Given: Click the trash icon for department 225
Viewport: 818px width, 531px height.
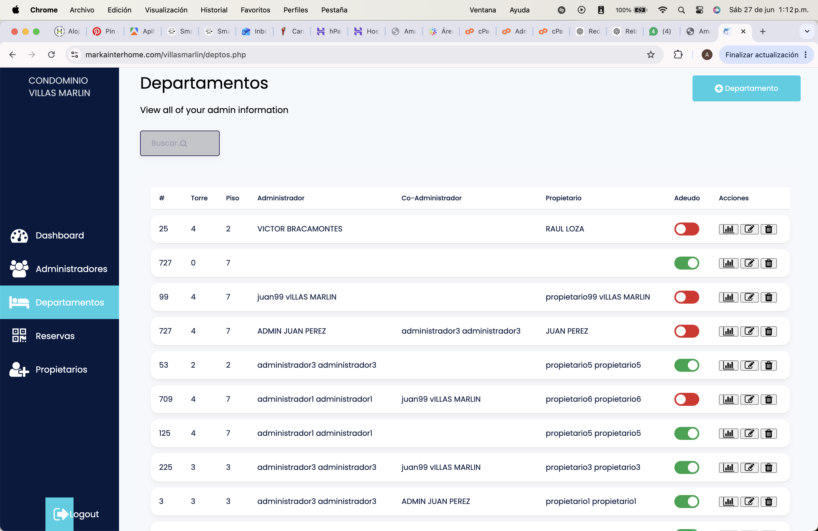Looking at the screenshot, I should tap(768, 467).
